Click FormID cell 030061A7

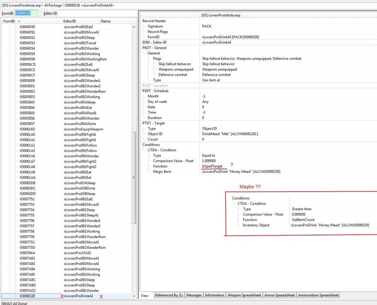[x=27, y=161]
